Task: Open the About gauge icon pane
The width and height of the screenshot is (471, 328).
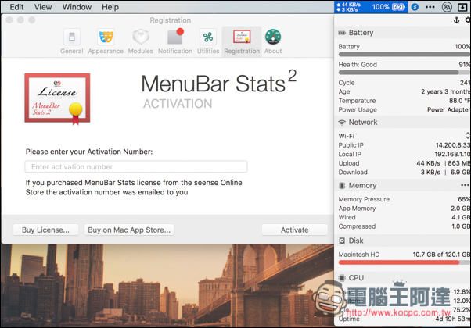Action: coord(273,41)
